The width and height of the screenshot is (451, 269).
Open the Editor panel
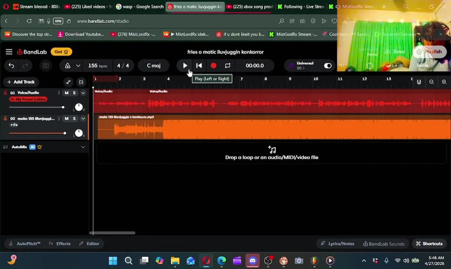tap(89, 244)
